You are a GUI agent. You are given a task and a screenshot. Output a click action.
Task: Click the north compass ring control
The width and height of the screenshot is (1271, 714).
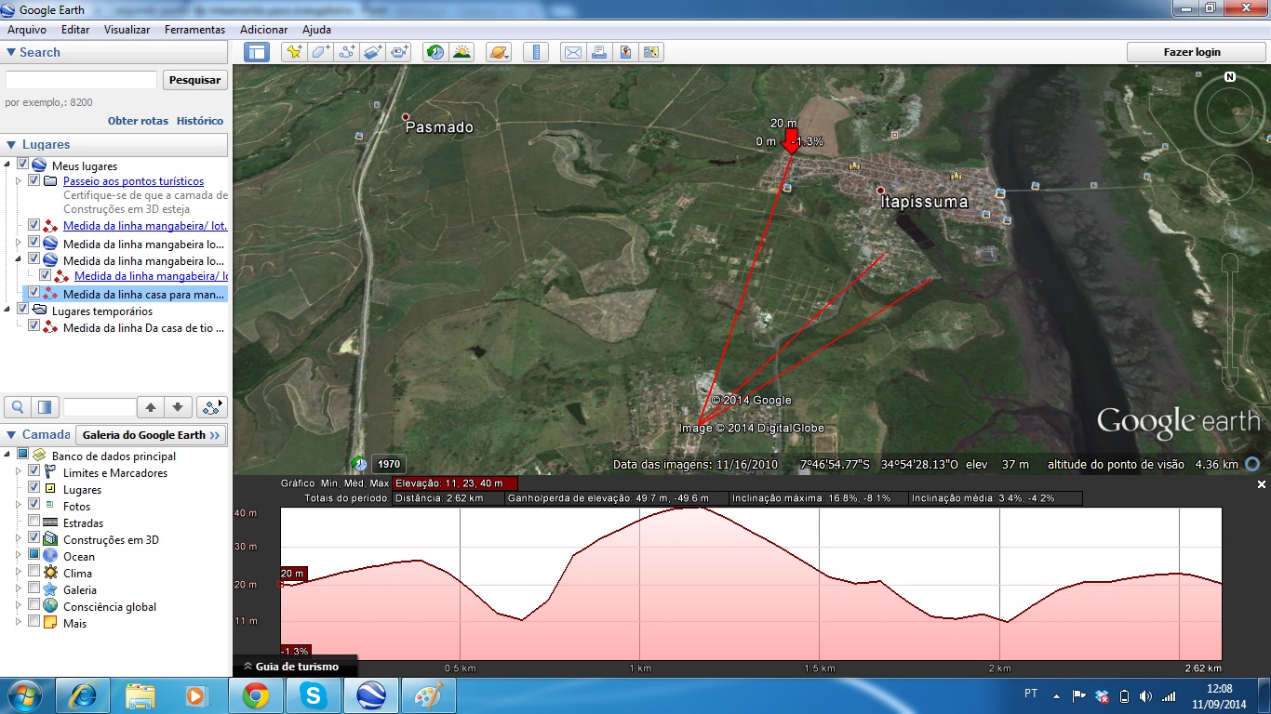1230,111
